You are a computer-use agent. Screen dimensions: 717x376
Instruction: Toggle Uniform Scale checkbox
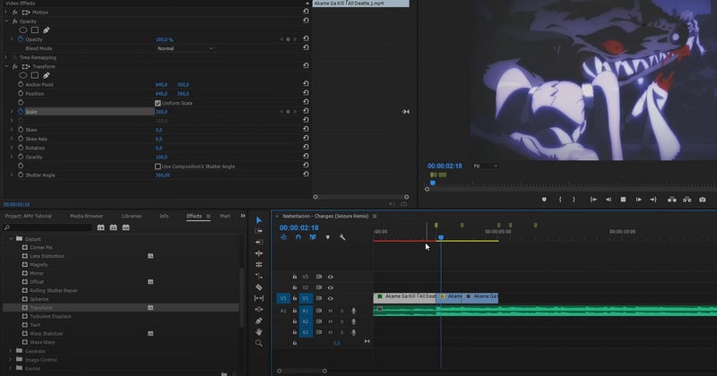158,103
